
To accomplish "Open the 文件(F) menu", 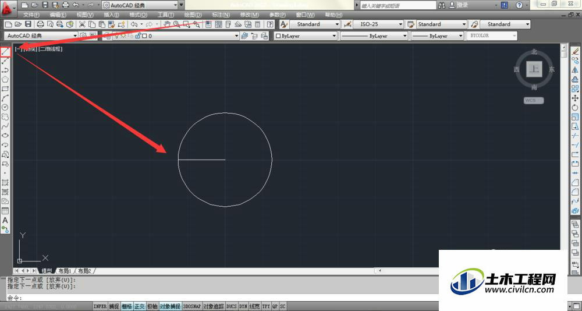I will coord(31,15).
